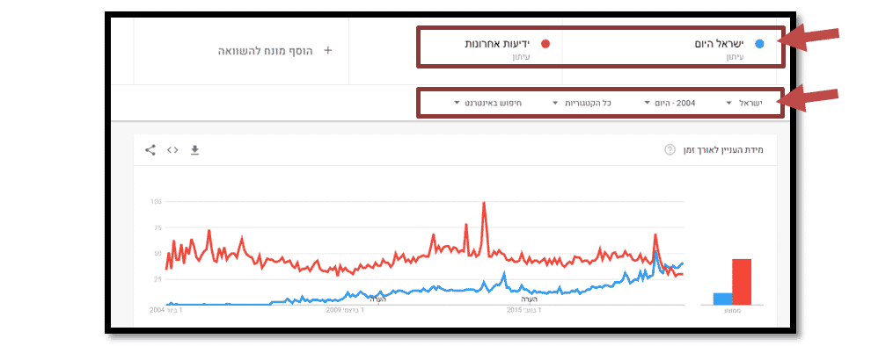893x346 pixels.
Task: Click the help question mark icon
Action: [670, 150]
